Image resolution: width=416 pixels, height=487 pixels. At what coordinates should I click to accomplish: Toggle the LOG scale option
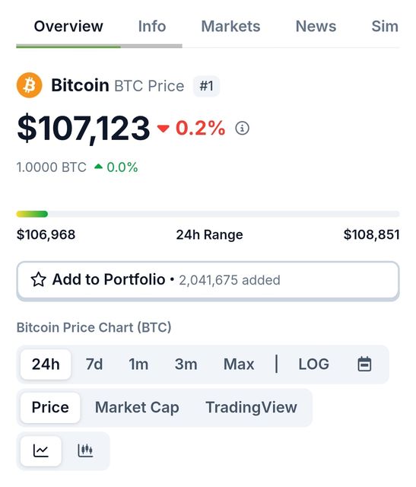click(313, 364)
